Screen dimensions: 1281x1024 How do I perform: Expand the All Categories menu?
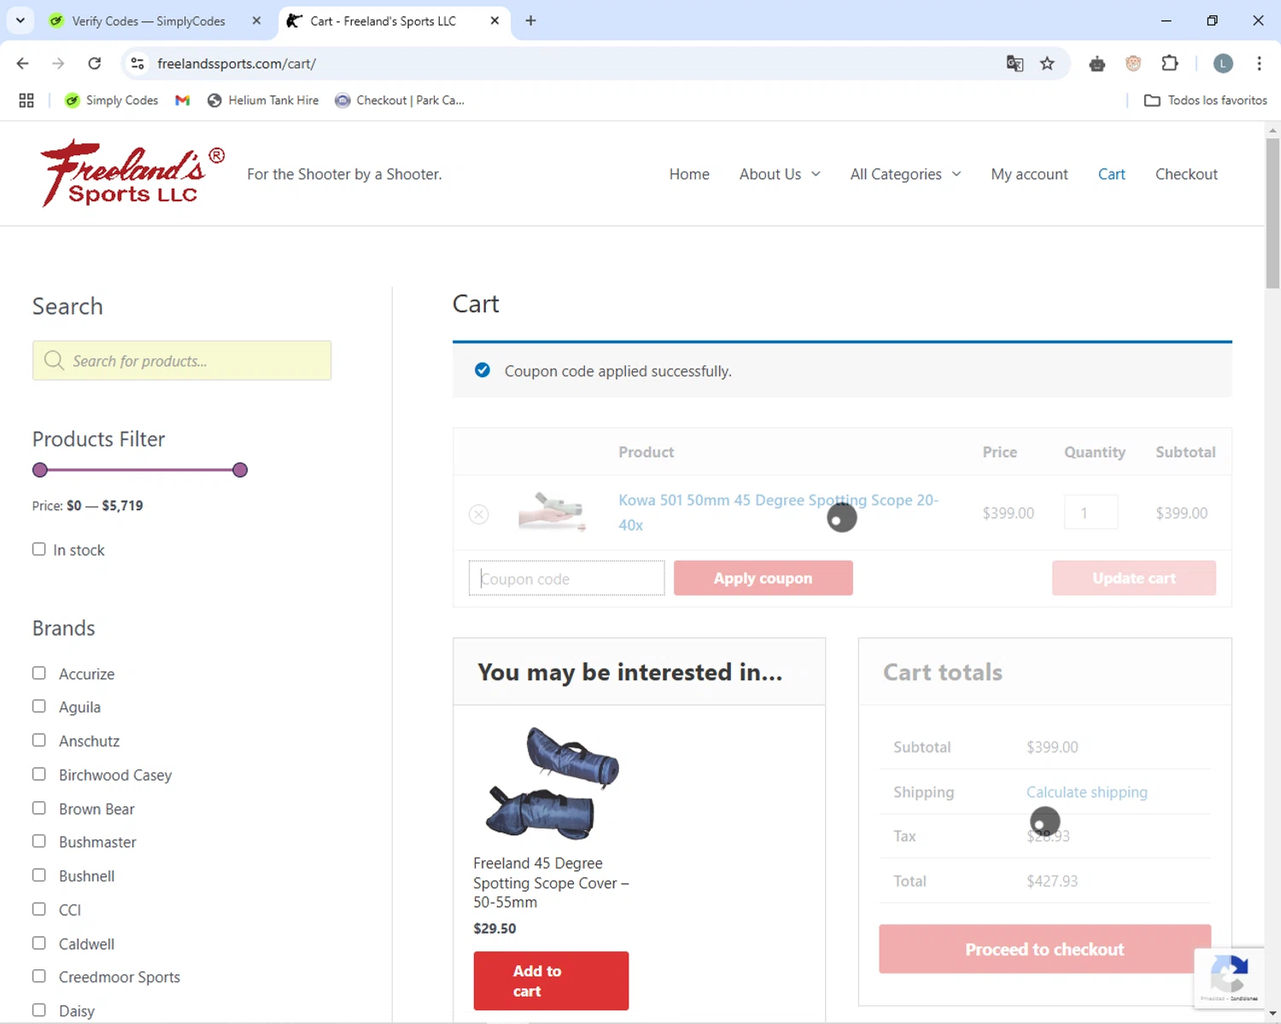click(x=905, y=174)
